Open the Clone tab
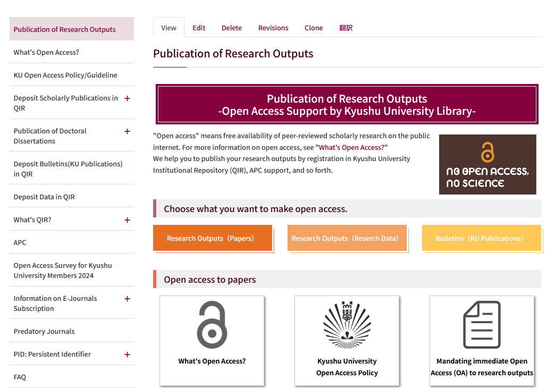Viewport: 547px width, 388px height. pyautogui.click(x=314, y=28)
